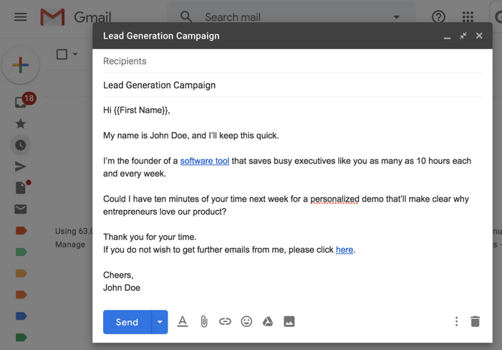Open formatting options with the underlined A icon
The image size is (502, 350).
[183, 321]
